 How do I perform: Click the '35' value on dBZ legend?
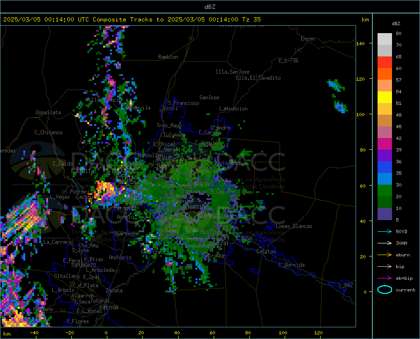click(399, 173)
